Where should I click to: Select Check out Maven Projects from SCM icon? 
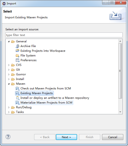tap(17, 88)
